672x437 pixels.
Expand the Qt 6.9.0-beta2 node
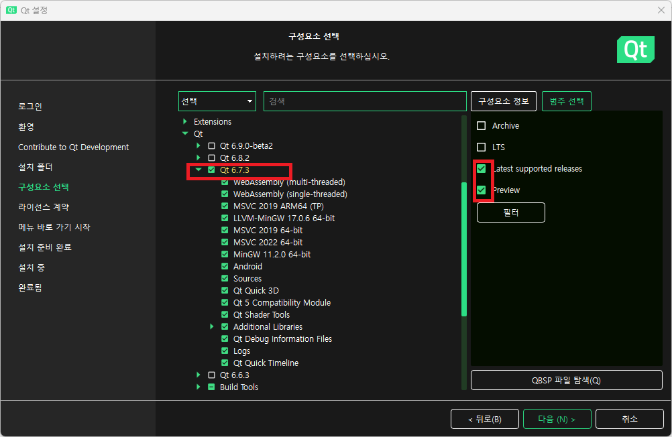(x=199, y=145)
